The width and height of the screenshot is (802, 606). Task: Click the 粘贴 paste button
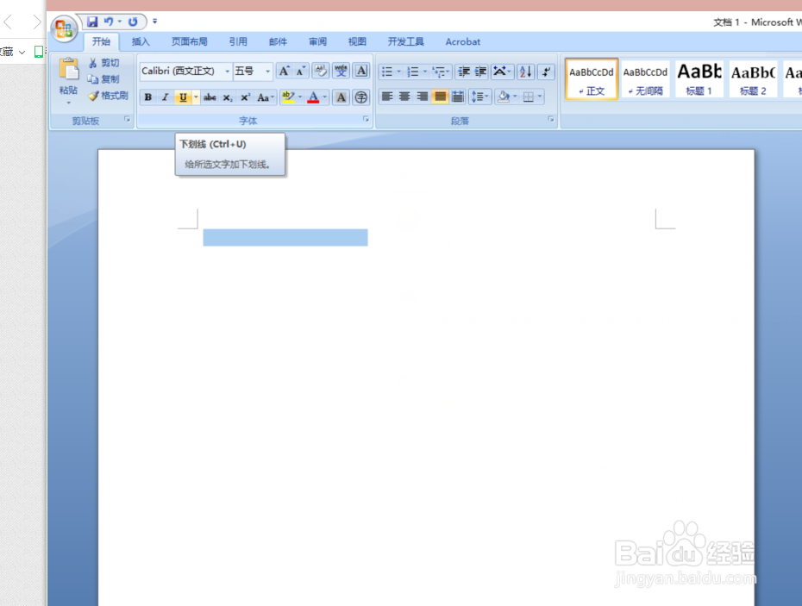click(68, 76)
